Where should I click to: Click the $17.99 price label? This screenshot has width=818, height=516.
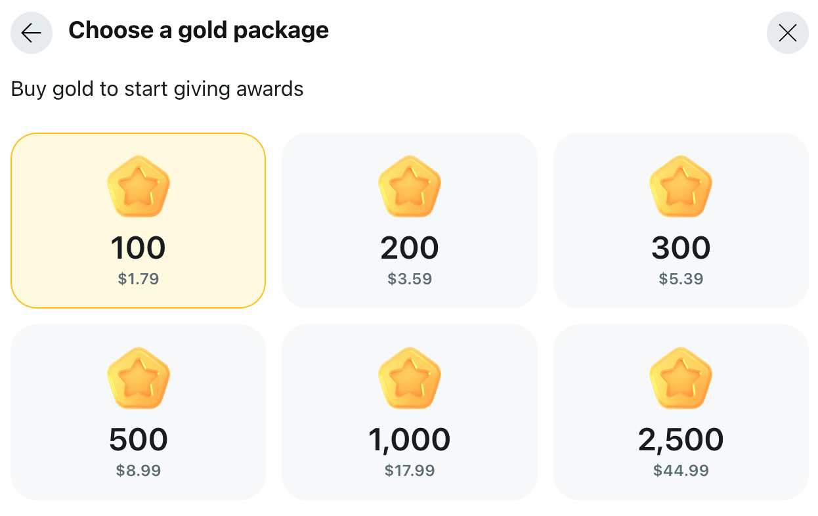tap(410, 470)
